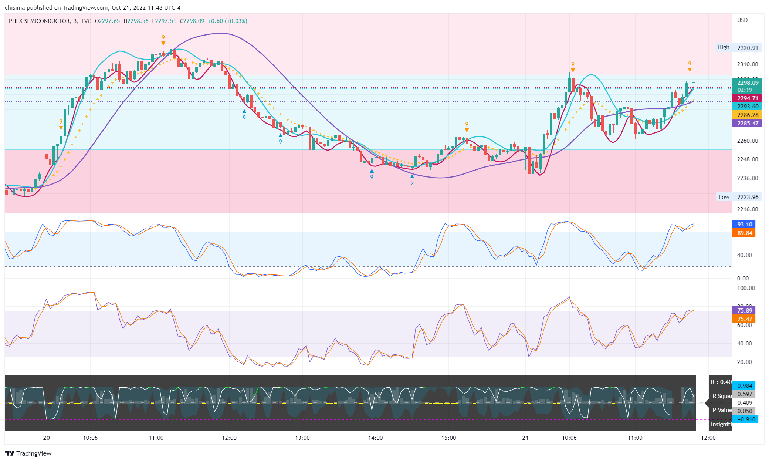Viewport: 769px width, 462px height.
Task: Click the orange 9 marker near 15:15
Action: [467, 127]
